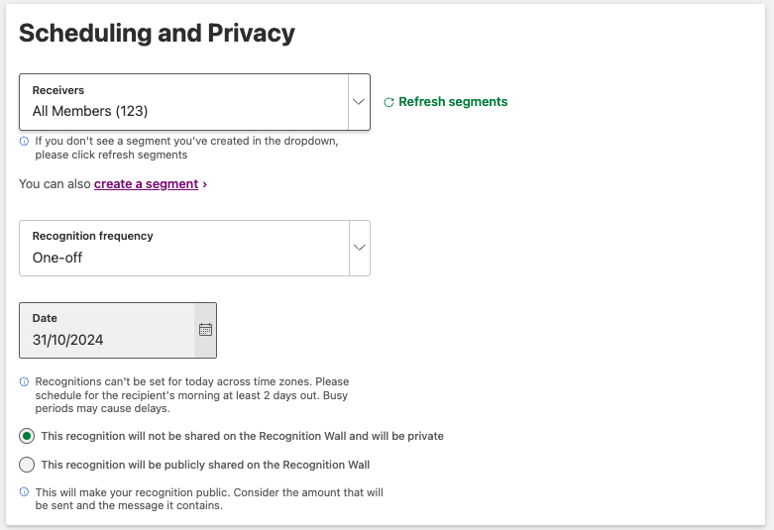Click the 31/10/2024 date field
The height and width of the screenshot is (530, 774).
point(106,340)
